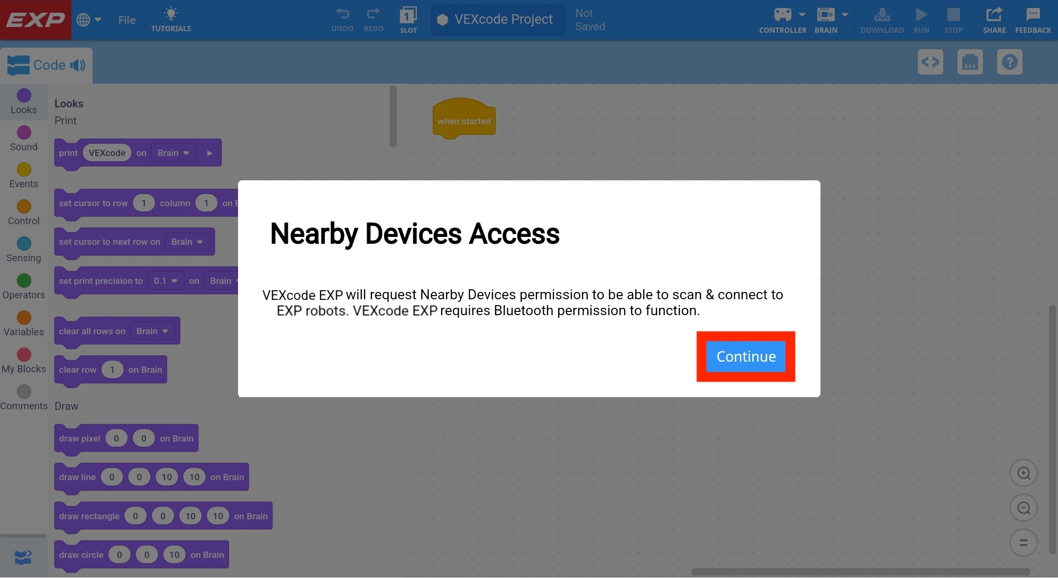This screenshot has height=578, width=1058.
Task: Open the help question mark panel
Action: click(x=1009, y=62)
